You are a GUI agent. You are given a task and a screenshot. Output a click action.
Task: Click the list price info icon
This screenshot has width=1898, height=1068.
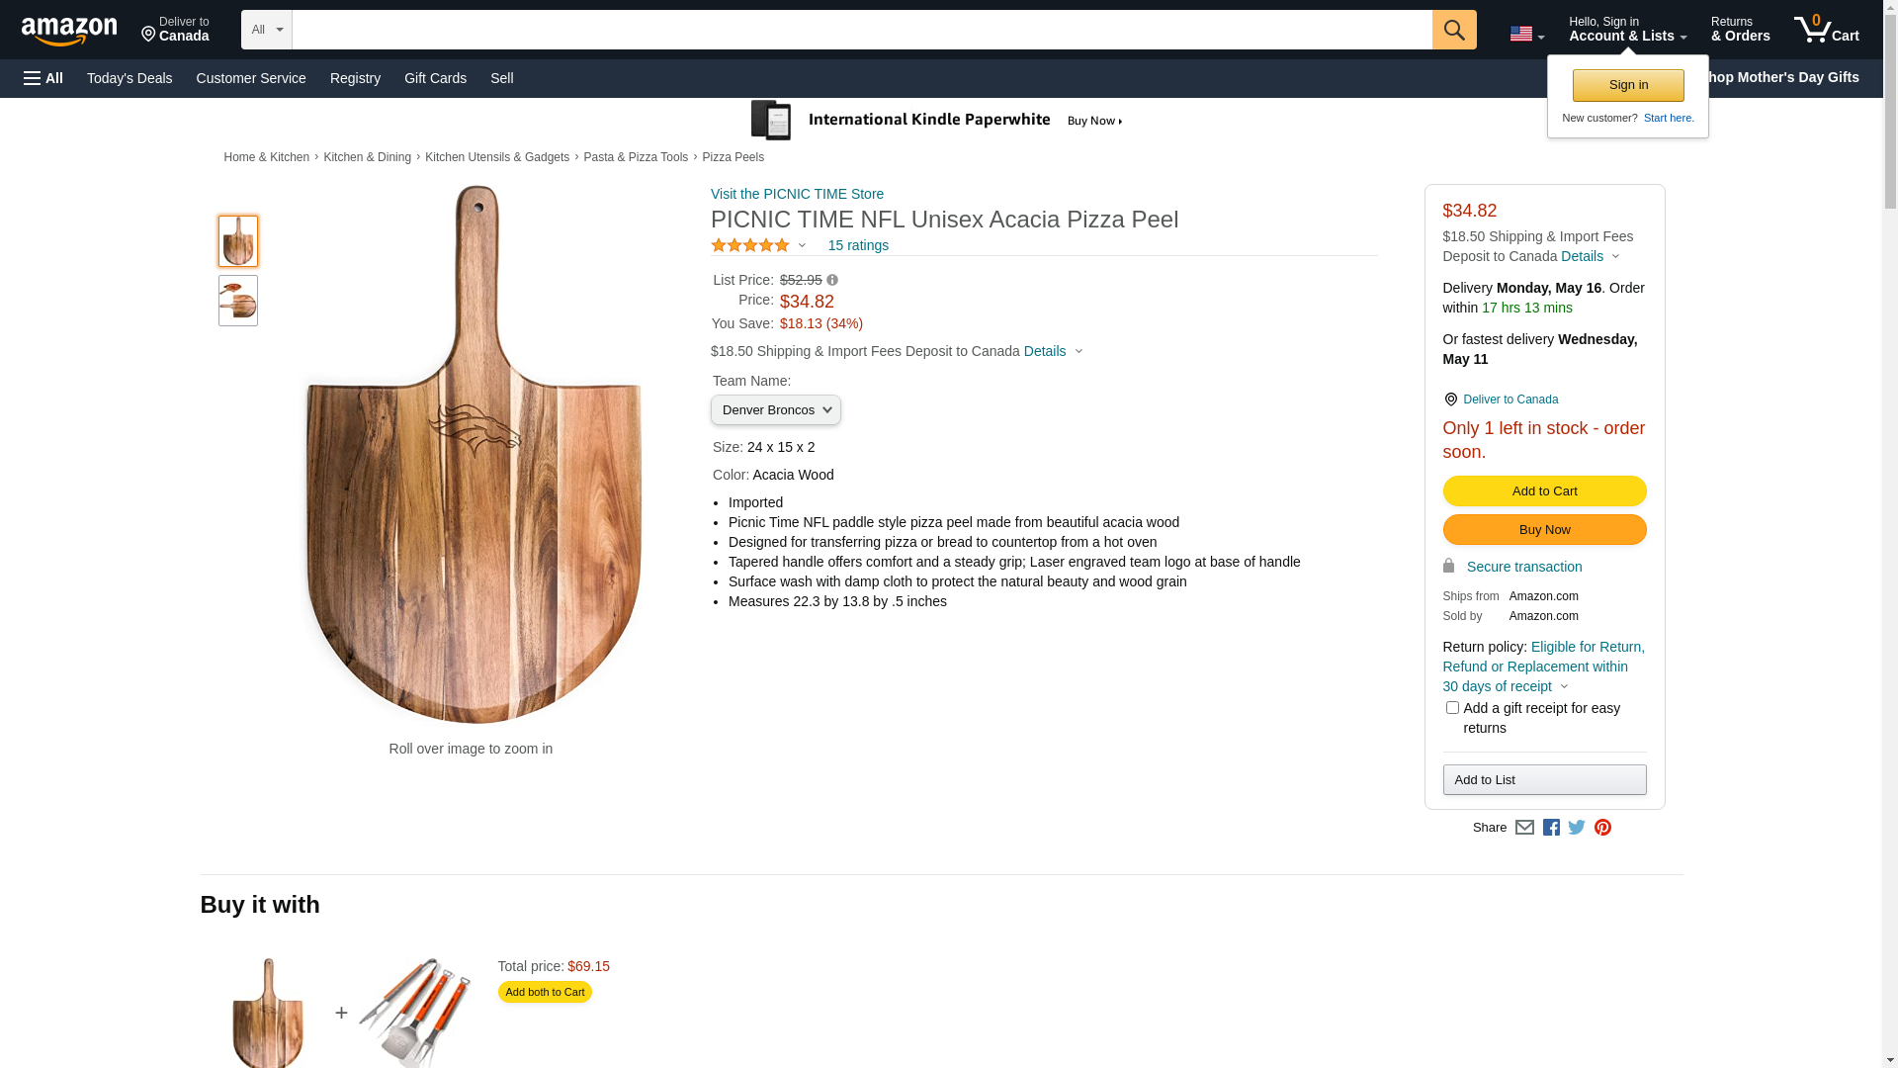pyautogui.click(x=832, y=281)
